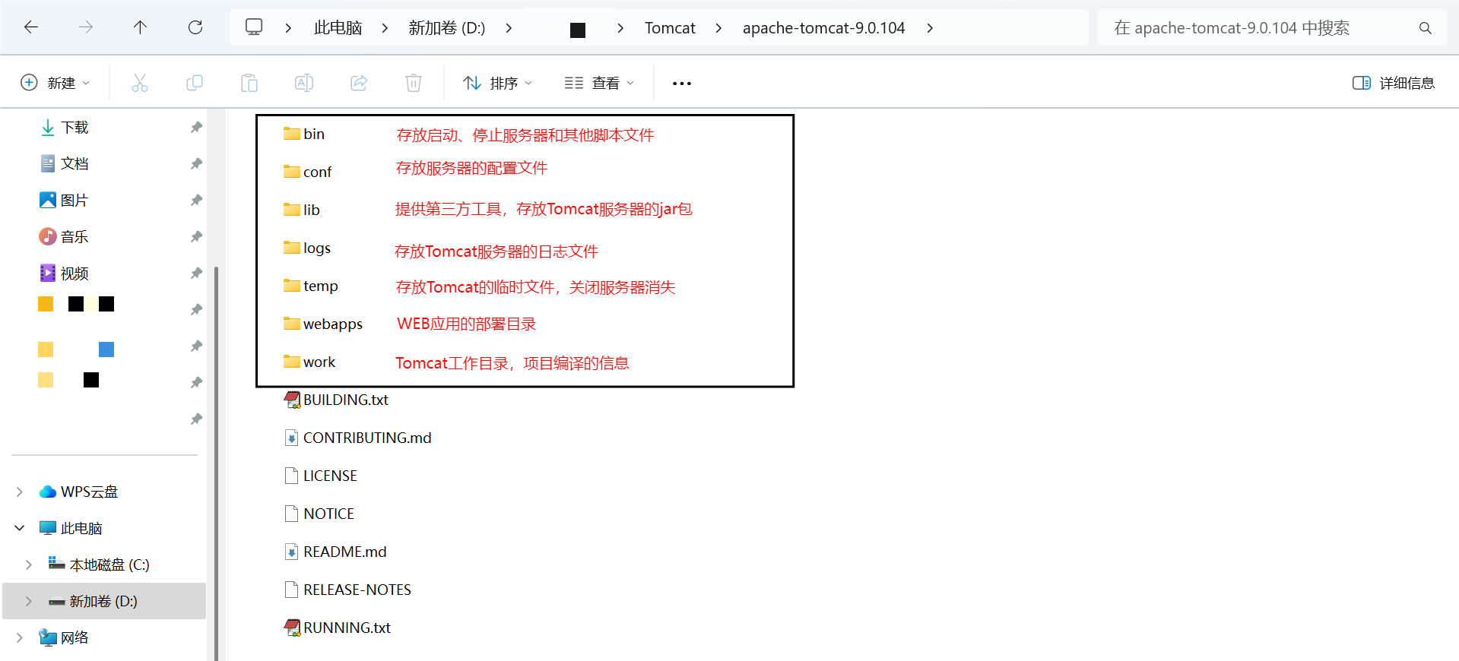
Task: Select the CONTRIBUTING.md file
Action: coord(357,438)
